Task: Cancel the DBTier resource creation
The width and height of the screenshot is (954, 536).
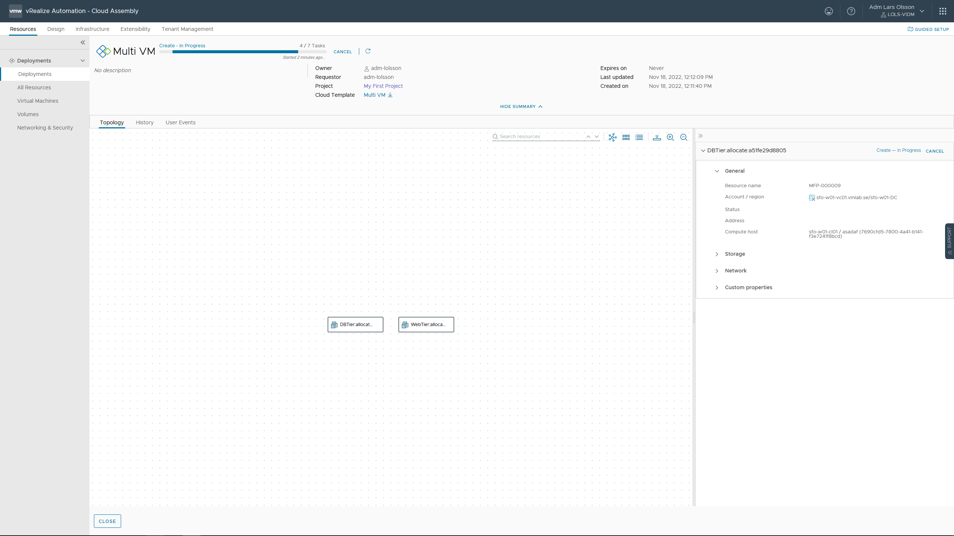Action: pyautogui.click(x=935, y=151)
